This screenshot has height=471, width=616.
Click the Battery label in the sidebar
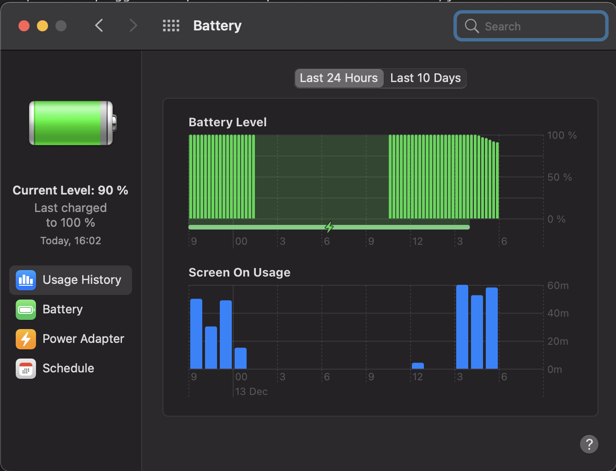pos(63,310)
